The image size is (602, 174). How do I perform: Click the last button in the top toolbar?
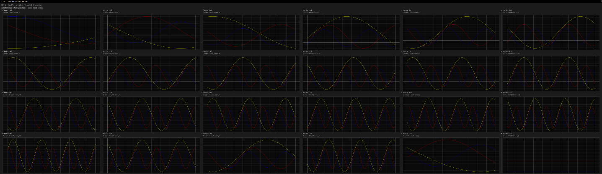click(41, 8)
